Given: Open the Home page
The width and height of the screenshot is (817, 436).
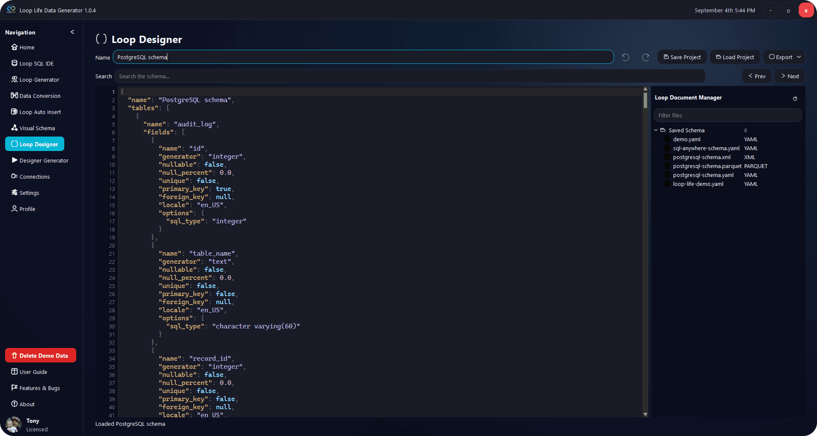Looking at the screenshot, I should [23, 47].
